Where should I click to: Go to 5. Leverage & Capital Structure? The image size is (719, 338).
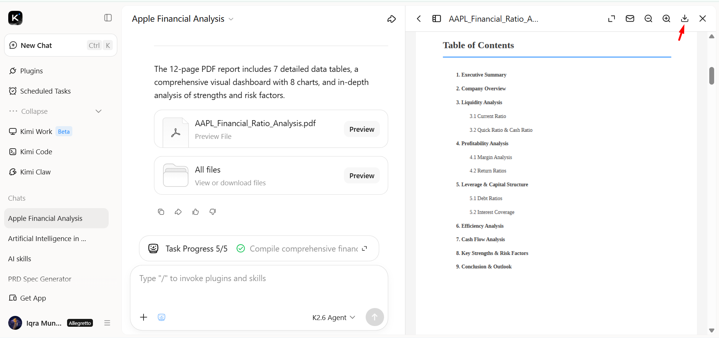(x=492, y=185)
